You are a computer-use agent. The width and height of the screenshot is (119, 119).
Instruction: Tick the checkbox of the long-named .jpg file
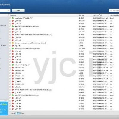point(10,90)
